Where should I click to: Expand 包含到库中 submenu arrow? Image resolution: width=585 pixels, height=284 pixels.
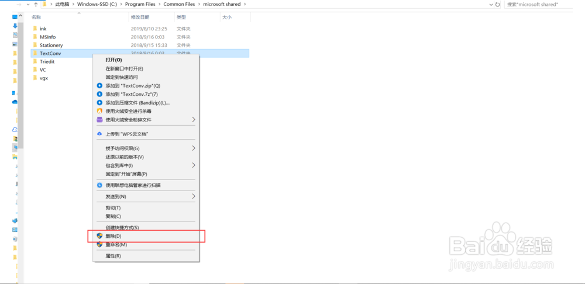(194, 165)
